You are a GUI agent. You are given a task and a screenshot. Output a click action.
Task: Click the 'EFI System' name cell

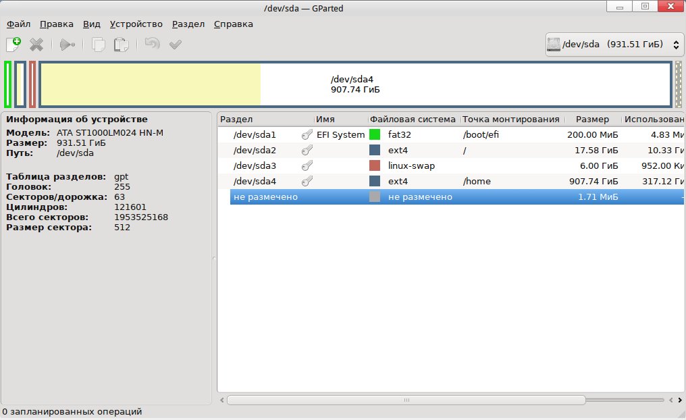341,135
